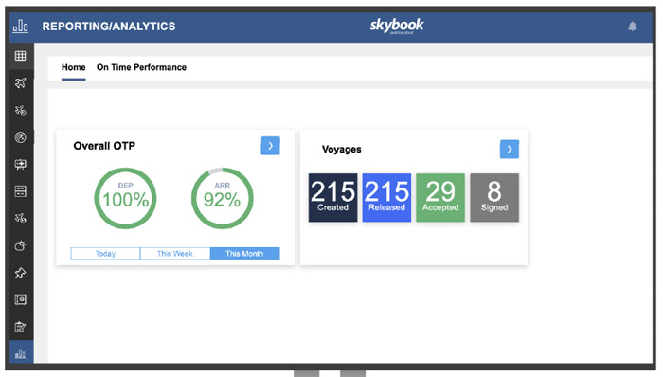The height and width of the screenshot is (377, 663).
Task: Click the skybook logo
Action: click(x=397, y=26)
